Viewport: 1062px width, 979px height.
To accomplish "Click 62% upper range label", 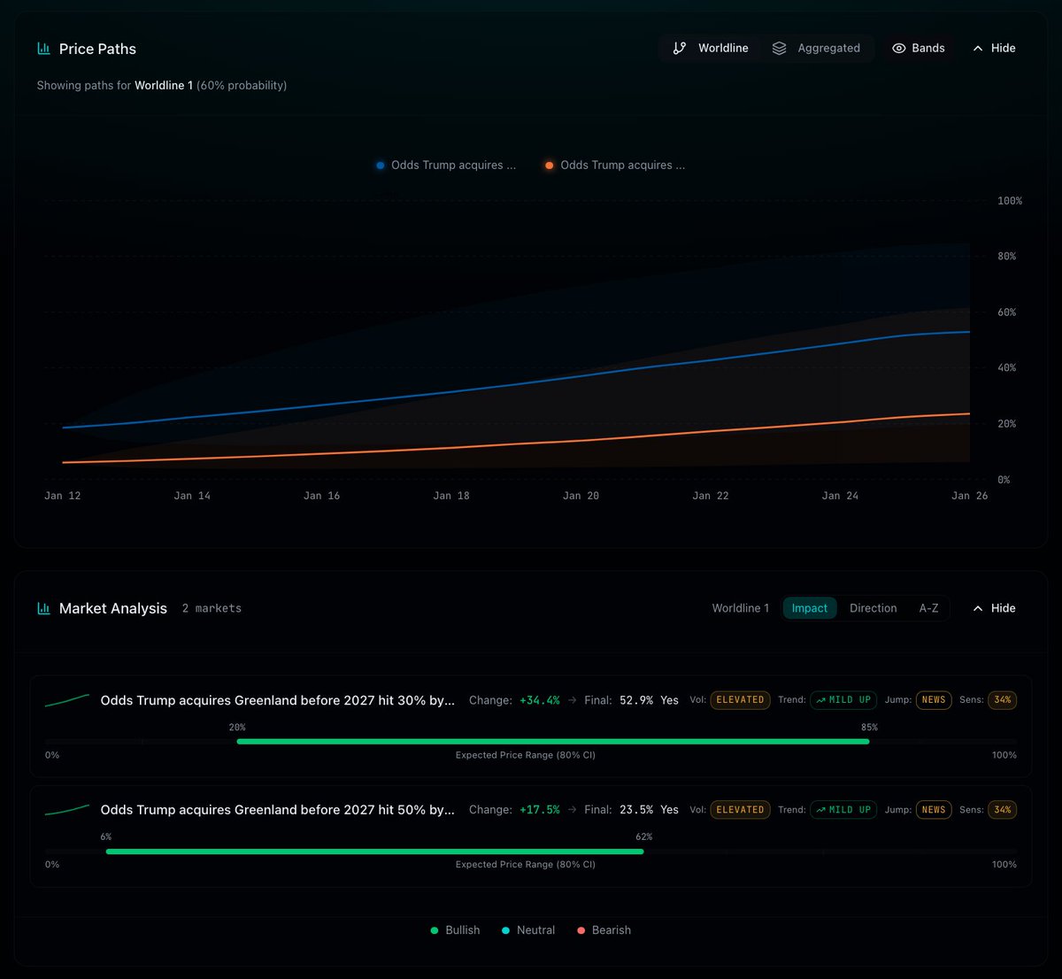I will tap(643, 837).
